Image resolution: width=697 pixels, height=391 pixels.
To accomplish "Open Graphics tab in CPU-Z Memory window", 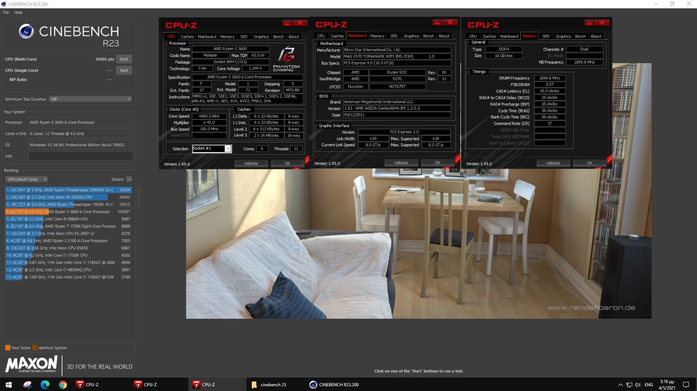I will point(563,36).
